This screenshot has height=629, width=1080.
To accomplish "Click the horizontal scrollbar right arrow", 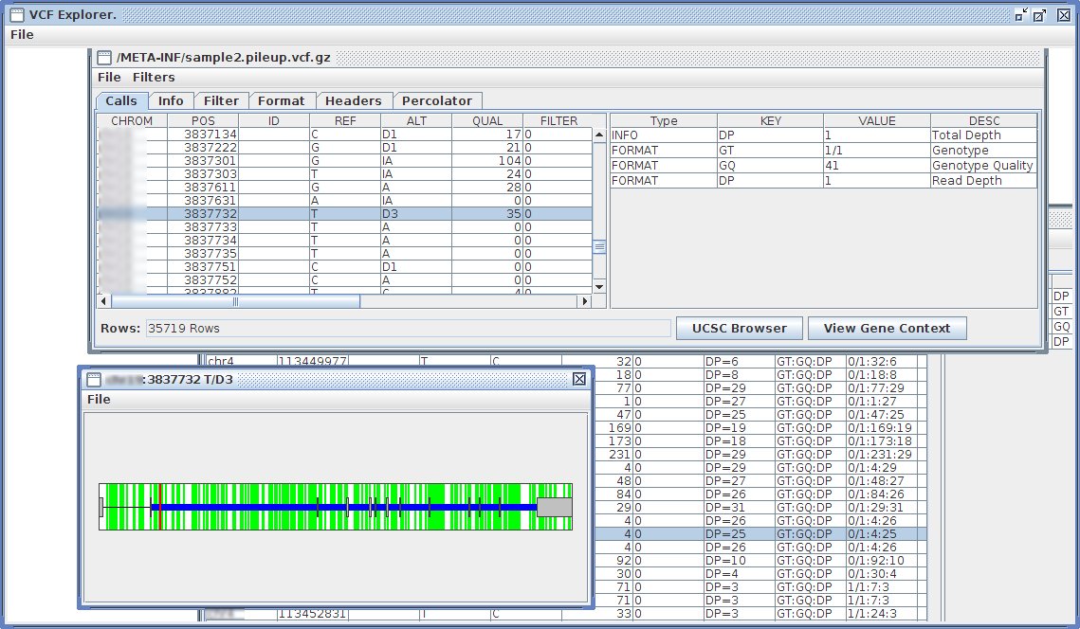I will (585, 301).
